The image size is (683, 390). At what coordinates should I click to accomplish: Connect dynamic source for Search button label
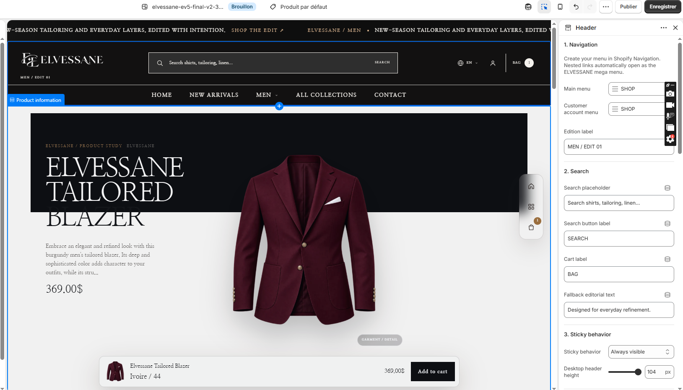point(667,224)
